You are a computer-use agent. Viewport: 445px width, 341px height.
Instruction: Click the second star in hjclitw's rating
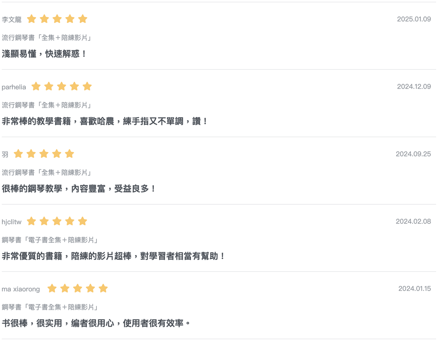coord(44,221)
